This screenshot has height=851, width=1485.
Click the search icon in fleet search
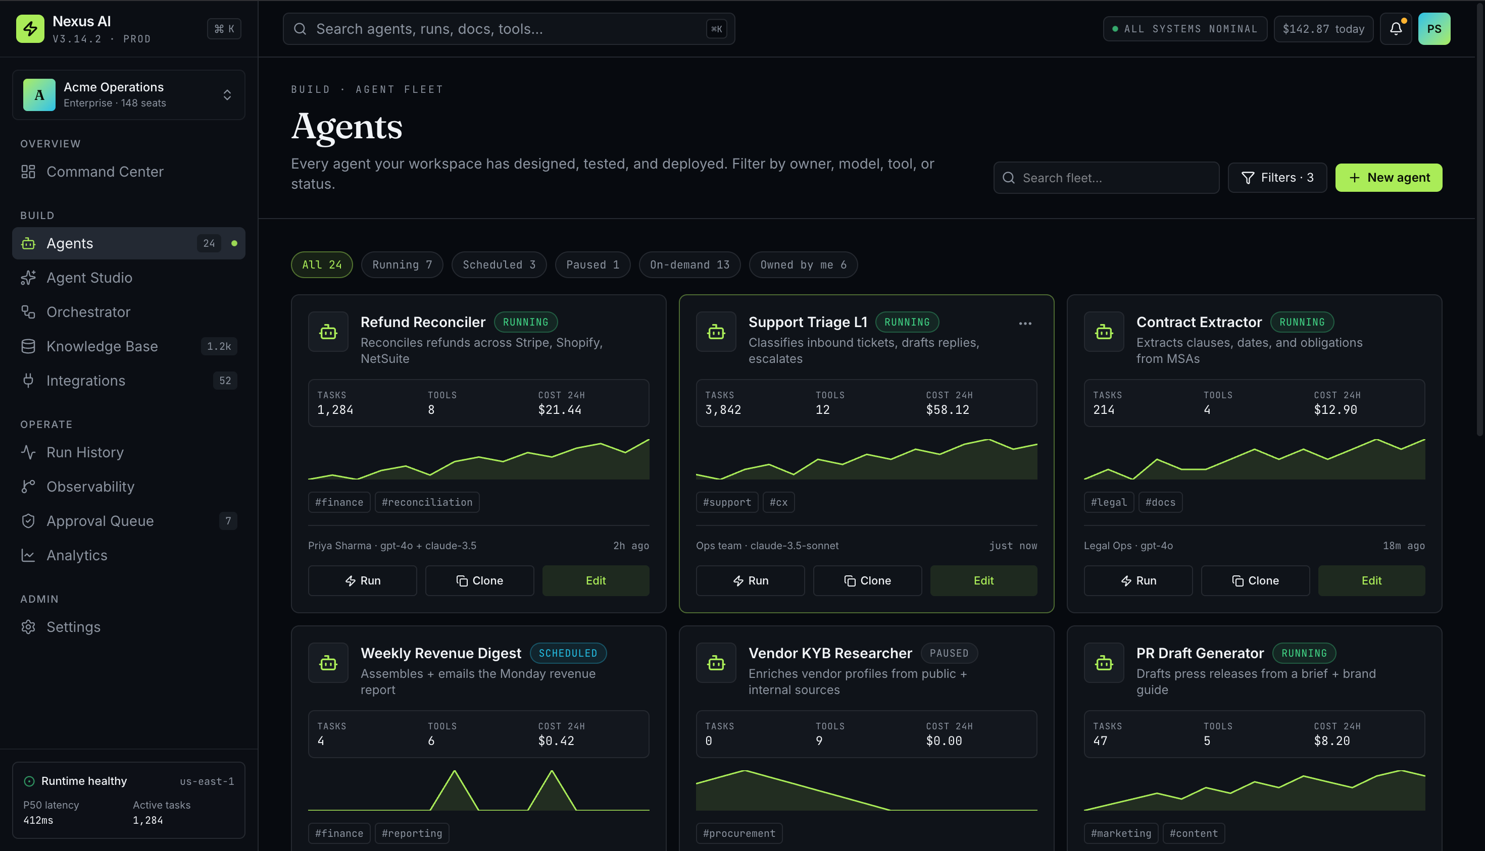[x=1009, y=178]
